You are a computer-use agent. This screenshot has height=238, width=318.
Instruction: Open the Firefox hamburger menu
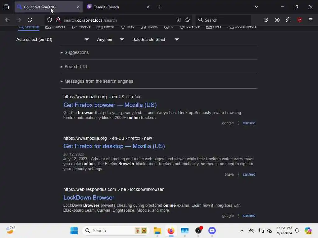tap(311, 20)
